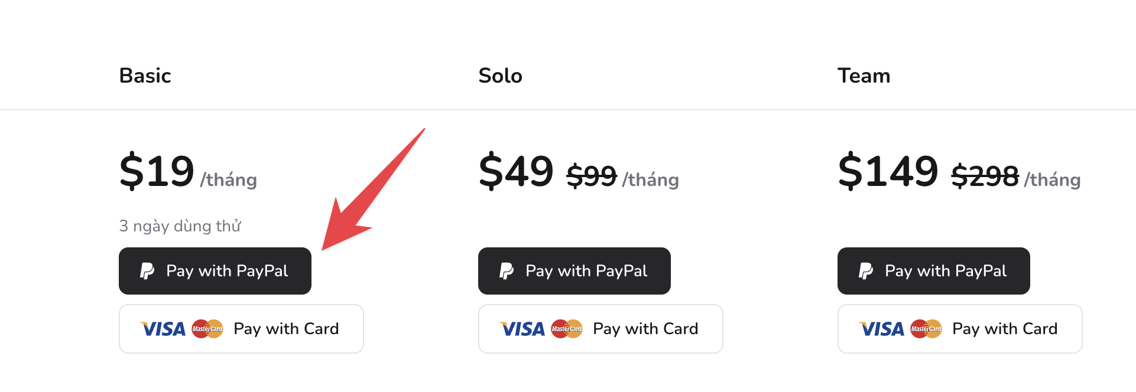Screen dimensions: 1136x392
Task: Click the VISA logo under the Team plan
Action: pos(882,329)
